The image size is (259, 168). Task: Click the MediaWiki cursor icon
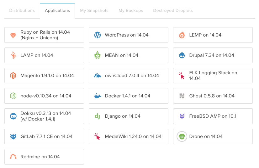(97, 136)
